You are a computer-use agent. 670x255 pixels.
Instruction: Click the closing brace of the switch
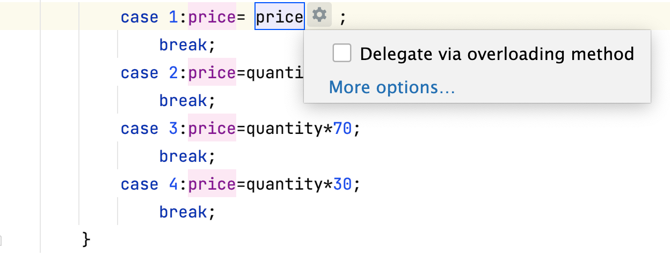[86, 239]
